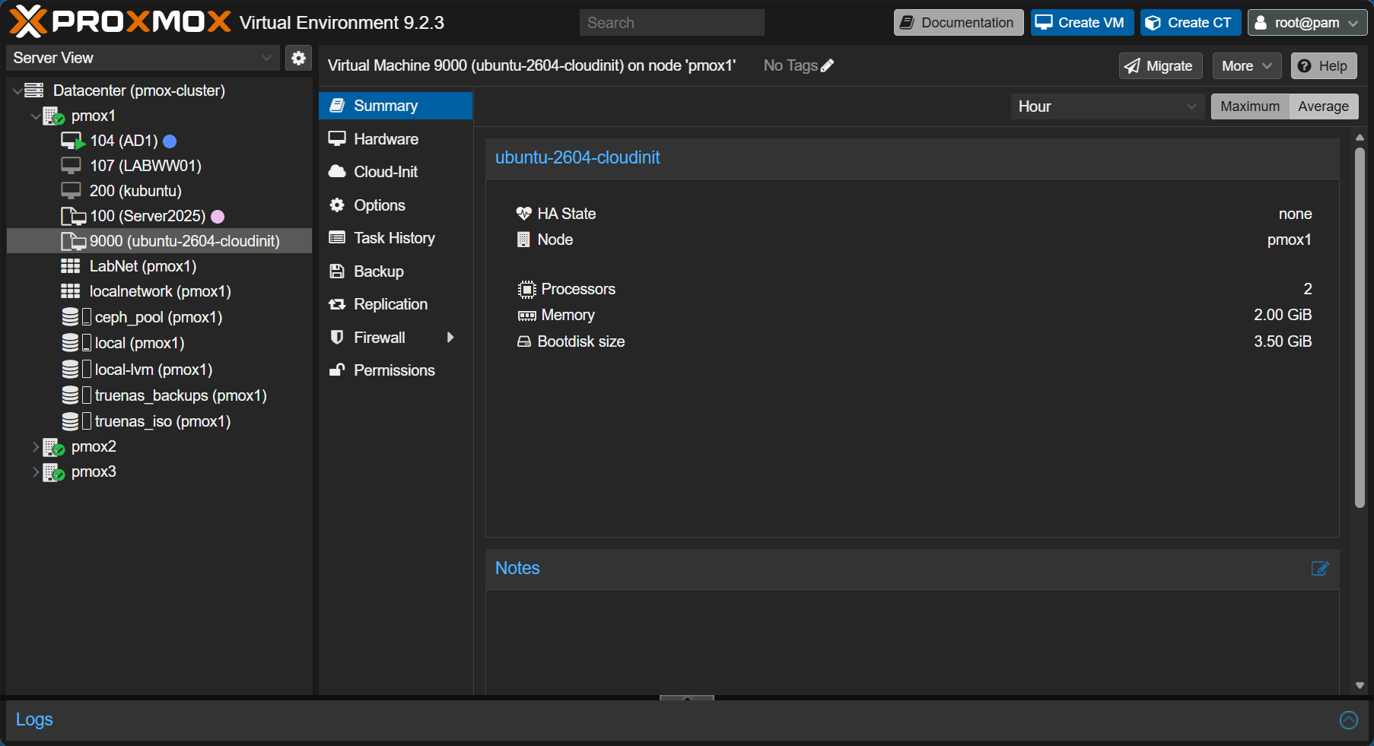Click the HA State heart icon
This screenshot has height=746, width=1374.
[x=523, y=214]
